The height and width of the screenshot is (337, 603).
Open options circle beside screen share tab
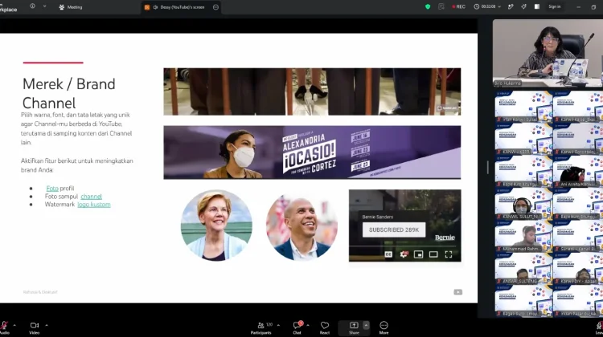click(215, 7)
